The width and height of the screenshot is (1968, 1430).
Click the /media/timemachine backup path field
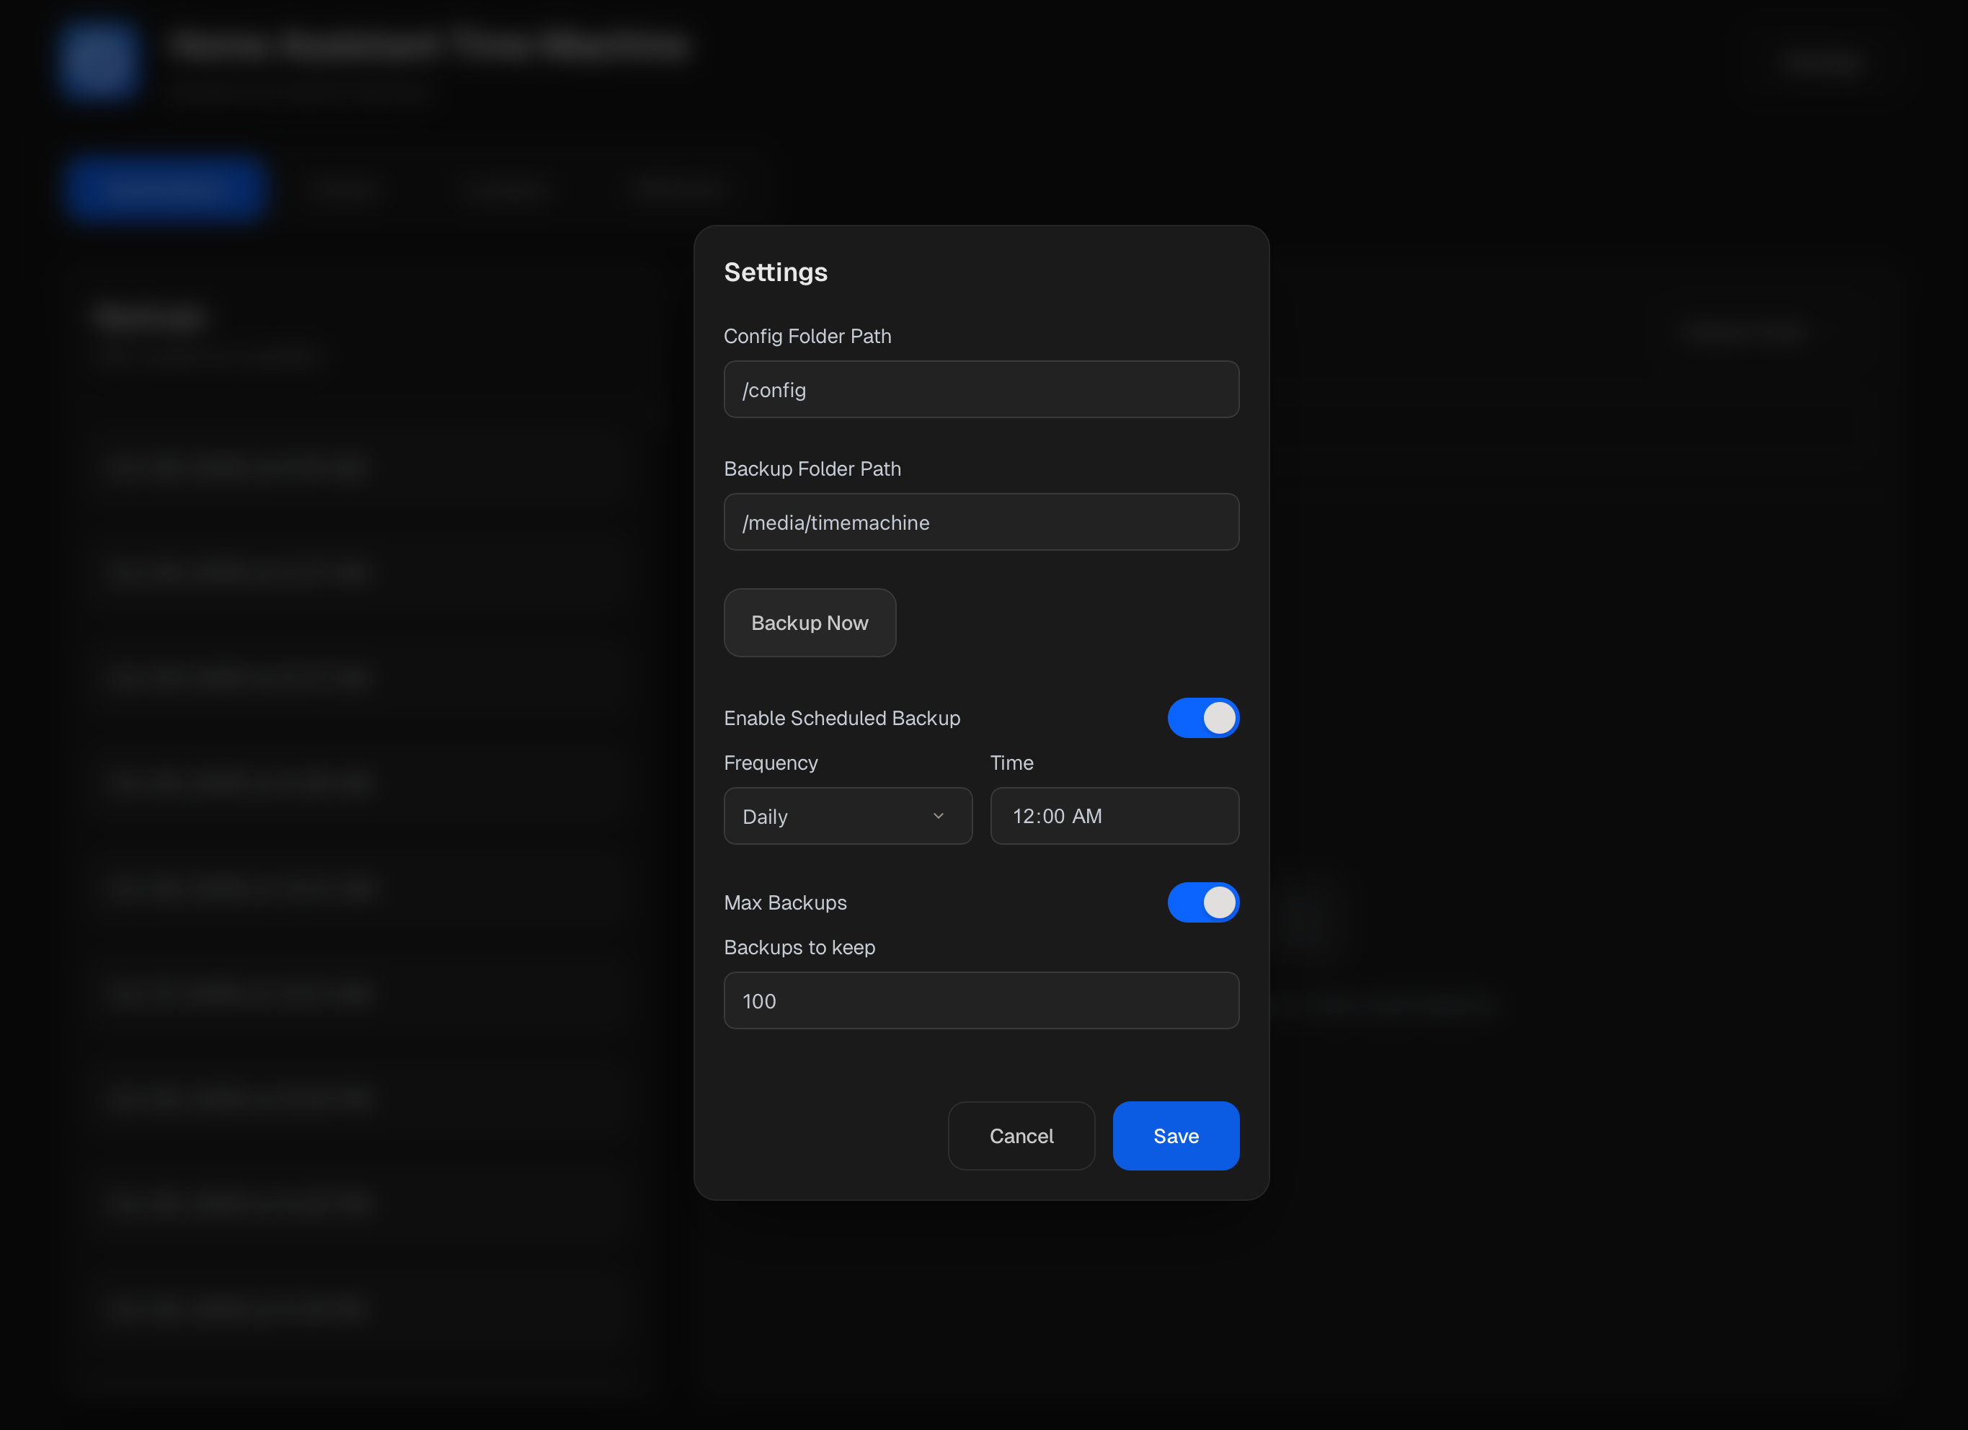[980, 523]
